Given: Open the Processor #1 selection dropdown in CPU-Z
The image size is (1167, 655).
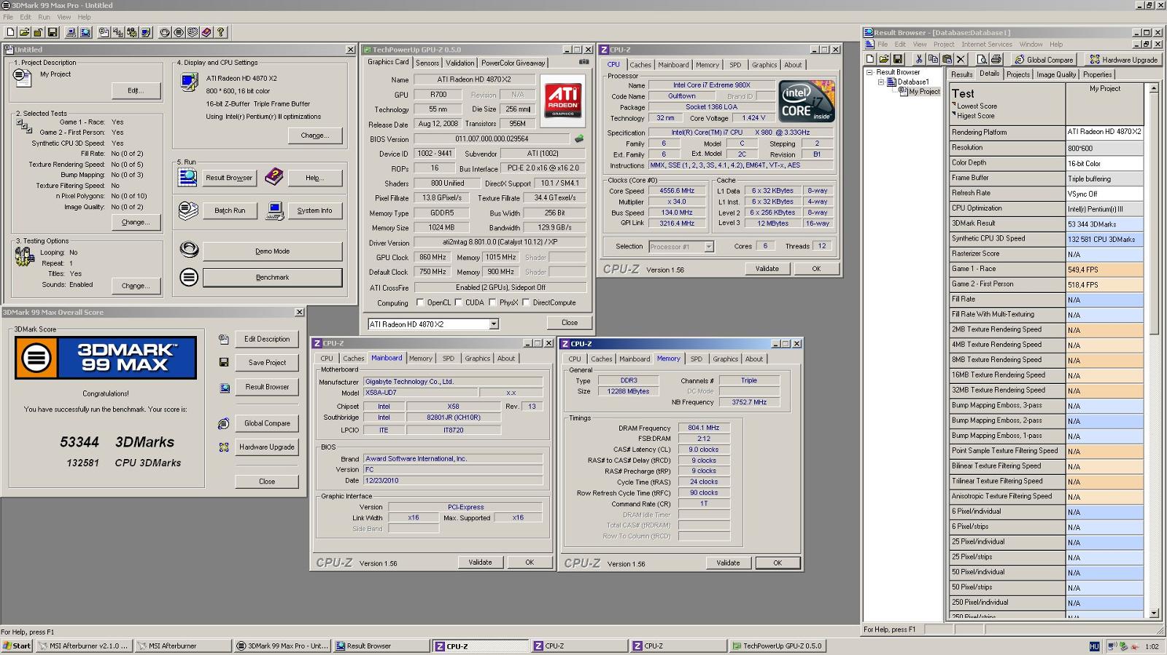Looking at the screenshot, I should click(708, 247).
